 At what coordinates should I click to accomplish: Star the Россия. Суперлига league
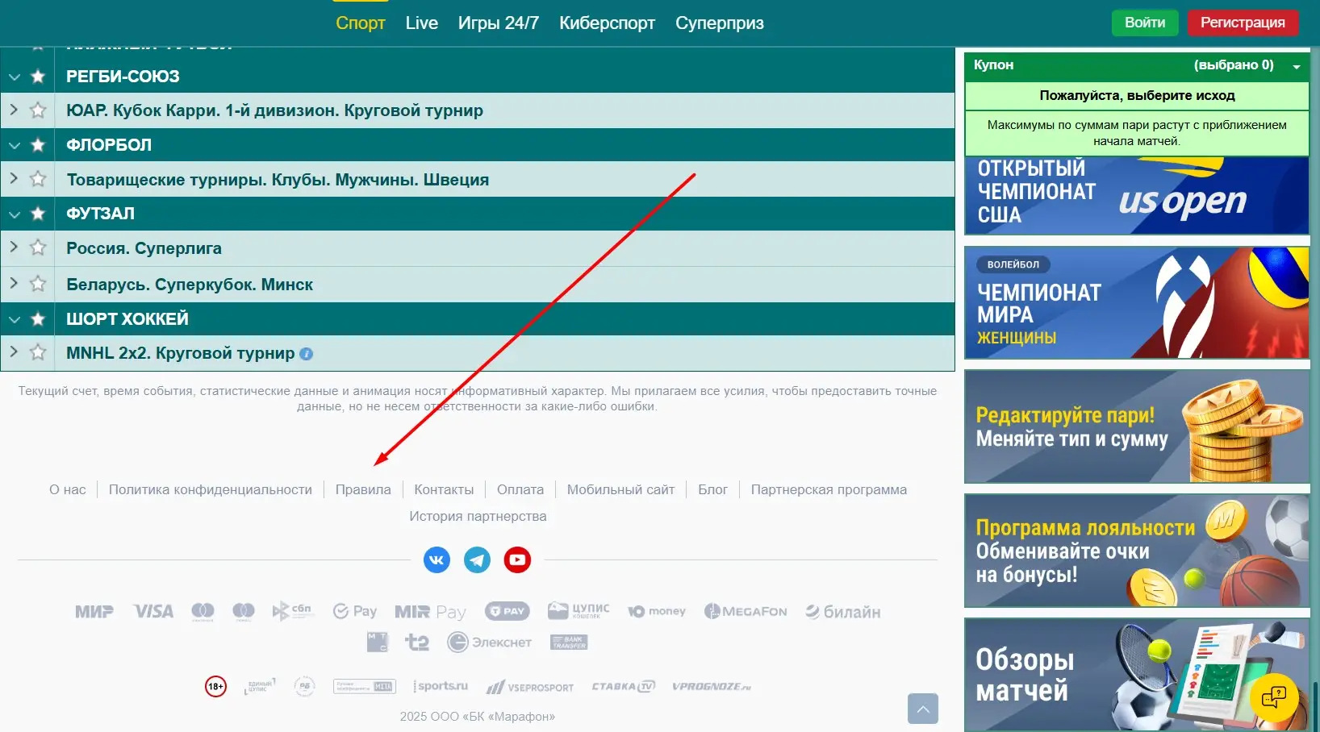(38, 248)
